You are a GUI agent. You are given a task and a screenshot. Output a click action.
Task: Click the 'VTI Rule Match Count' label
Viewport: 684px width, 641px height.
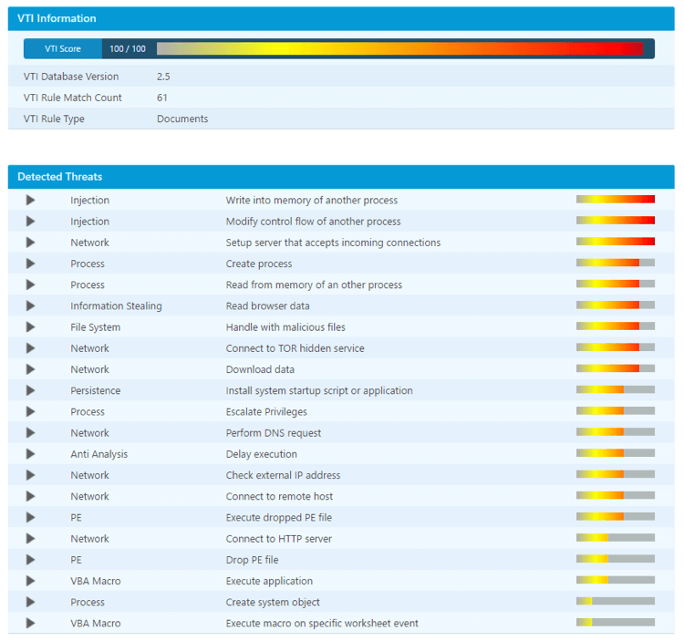click(x=73, y=98)
